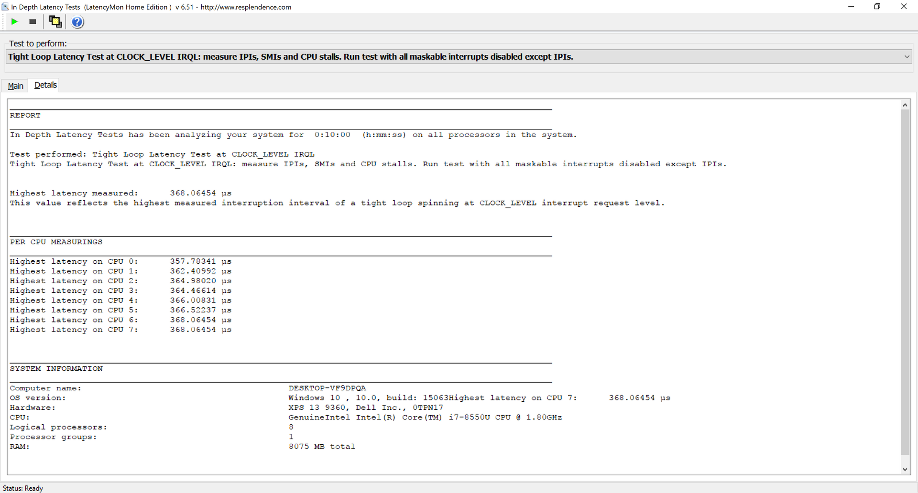Click the toolbar drag handle beside the play icon
This screenshot has height=493, width=918.
click(3, 21)
